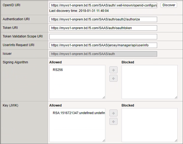Focus the Authentication URI text field
Image resolution: width=183 pixels, height=144 pixels.
coord(103,19)
